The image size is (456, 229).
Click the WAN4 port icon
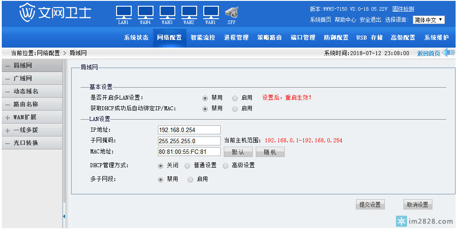coord(145,12)
